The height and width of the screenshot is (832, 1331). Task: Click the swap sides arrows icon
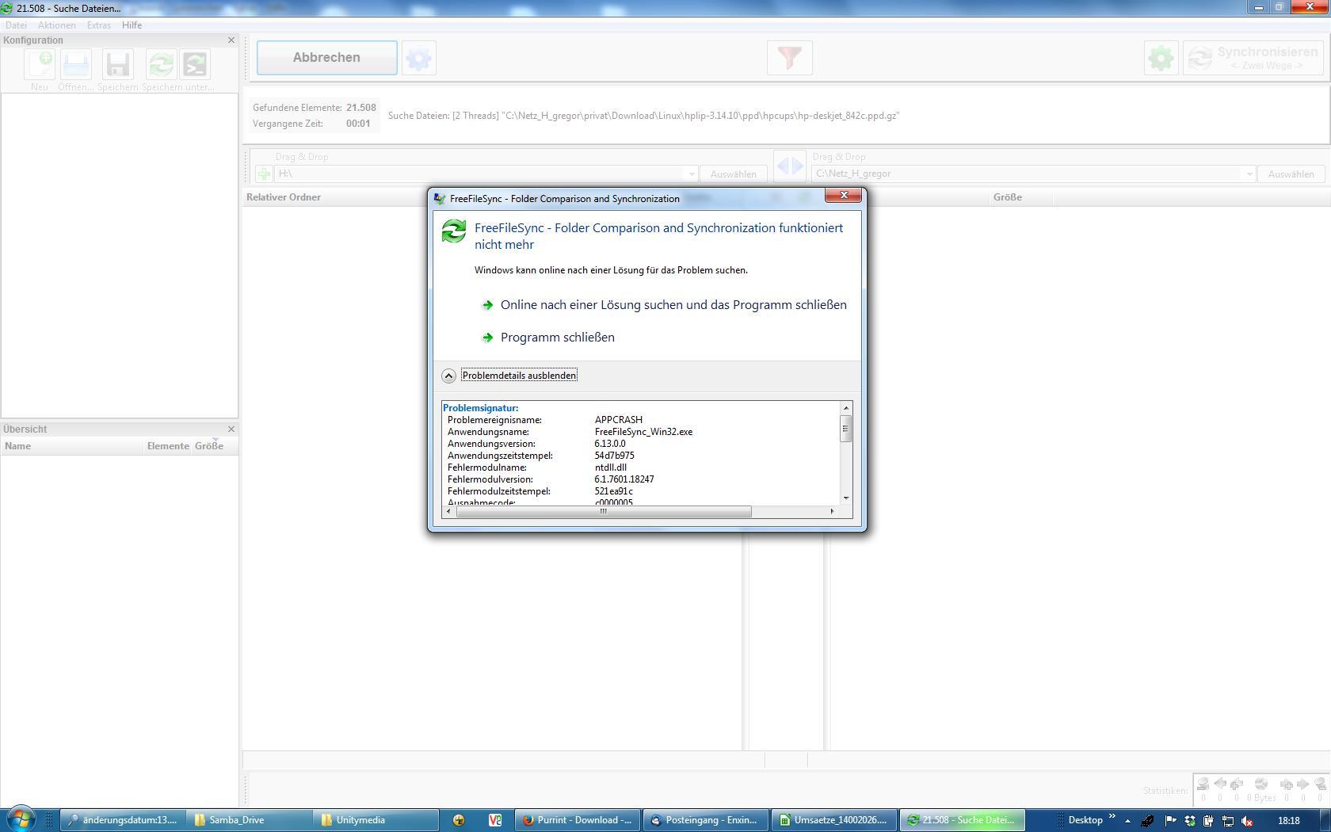790,166
